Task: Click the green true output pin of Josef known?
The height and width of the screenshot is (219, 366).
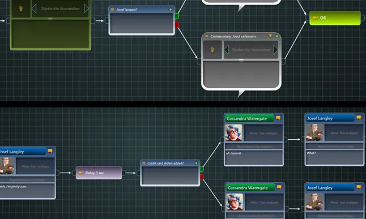Action: tap(177, 16)
